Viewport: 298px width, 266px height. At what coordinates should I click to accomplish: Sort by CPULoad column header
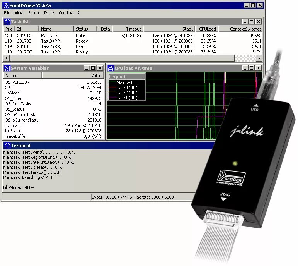[207, 29]
